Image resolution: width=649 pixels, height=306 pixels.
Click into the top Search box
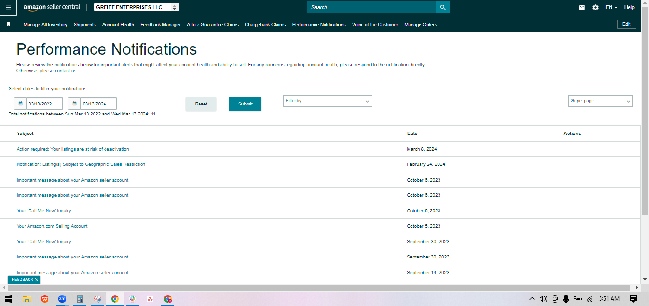pyautogui.click(x=372, y=7)
